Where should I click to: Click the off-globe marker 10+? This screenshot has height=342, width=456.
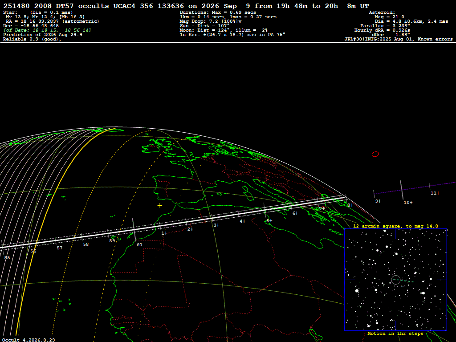coord(408,203)
